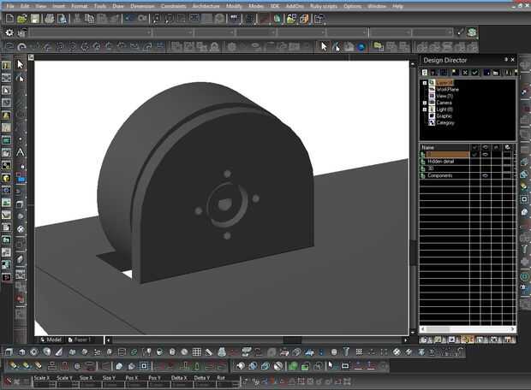This screenshot has width=531, height=390.
Task: Click the Open file folder icon
Action: point(22,19)
